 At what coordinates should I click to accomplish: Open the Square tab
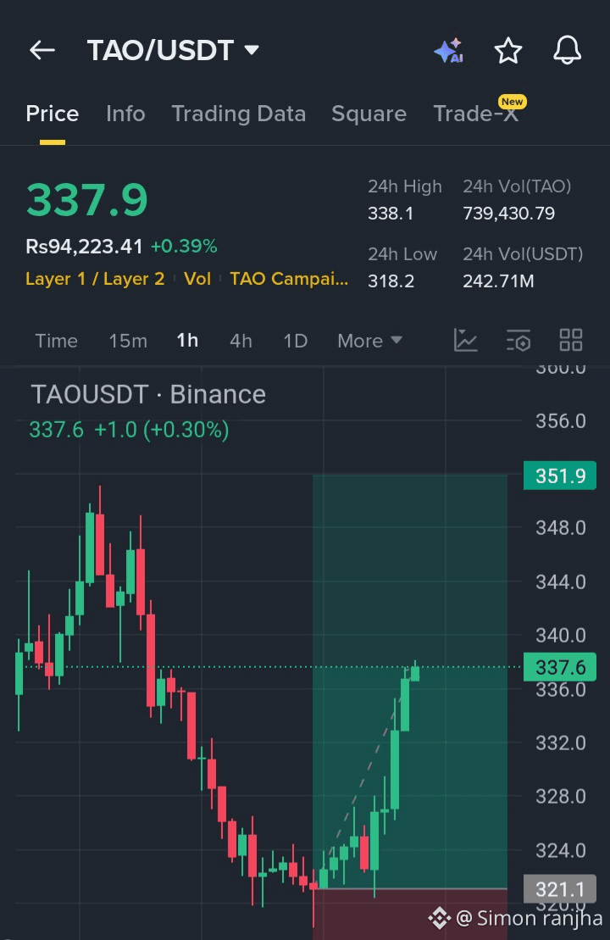(369, 114)
